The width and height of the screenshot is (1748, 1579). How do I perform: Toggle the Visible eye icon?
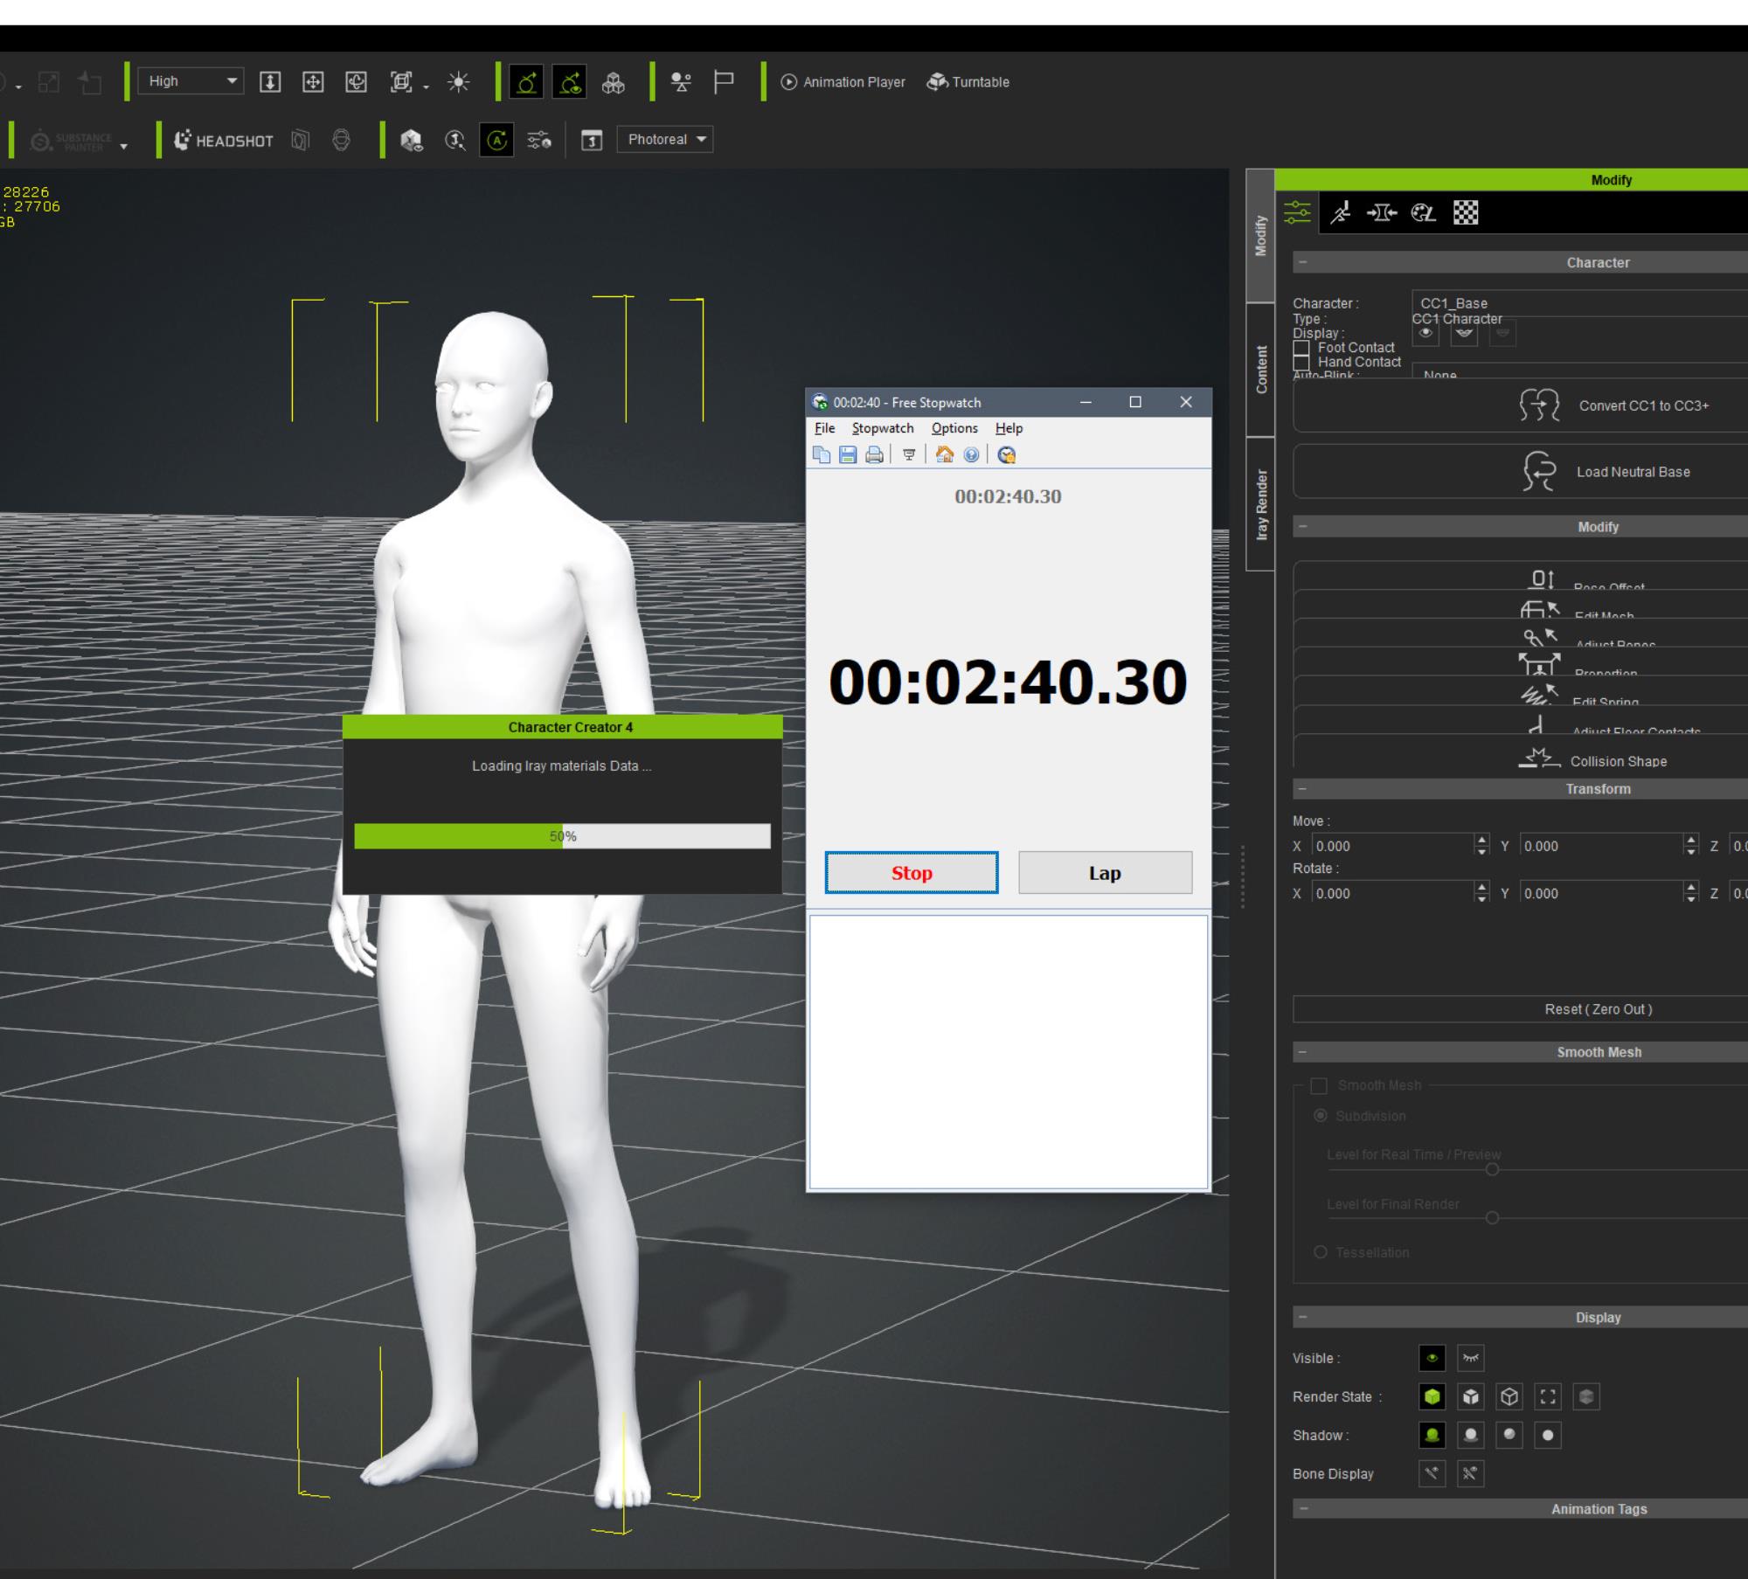(1432, 1358)
